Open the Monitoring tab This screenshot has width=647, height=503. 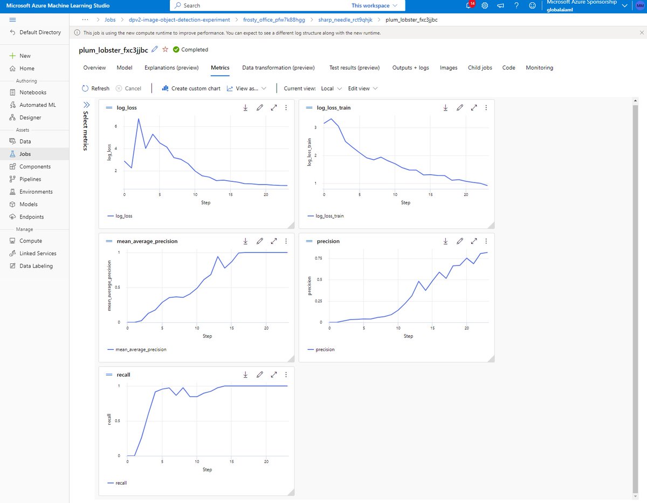540,67
